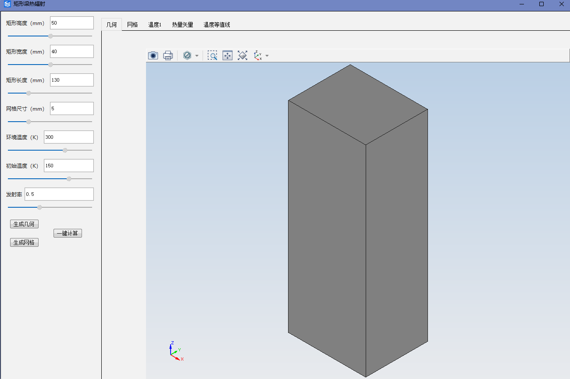Click the 环境温度 input field
Viewport: 570px width, 379px height.
point(69,137)
